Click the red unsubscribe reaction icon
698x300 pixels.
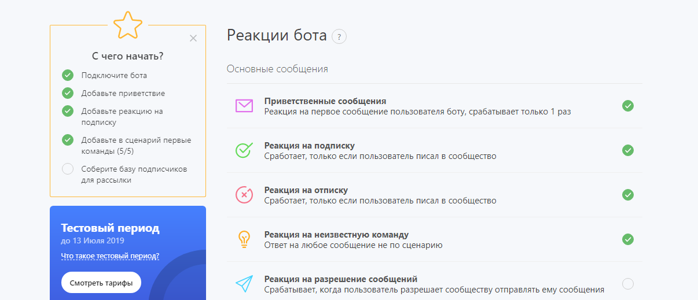[244, 195]
